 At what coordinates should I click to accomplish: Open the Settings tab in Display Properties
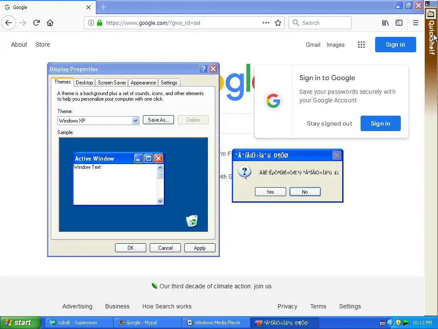(x=169, y=83)
